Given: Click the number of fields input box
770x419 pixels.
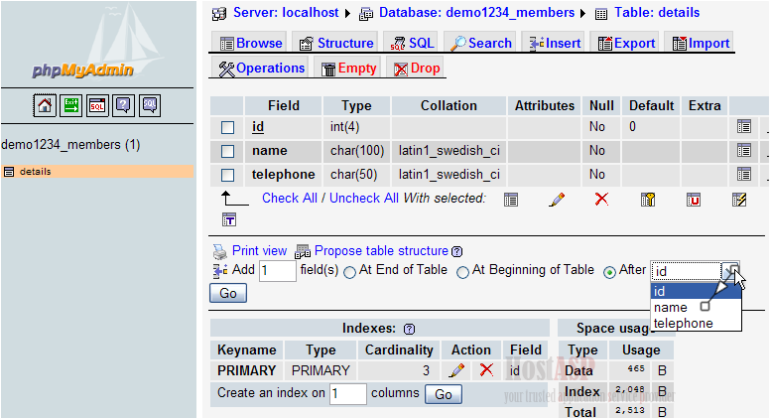Looking at the screenshot, I should tap(277, 271).
